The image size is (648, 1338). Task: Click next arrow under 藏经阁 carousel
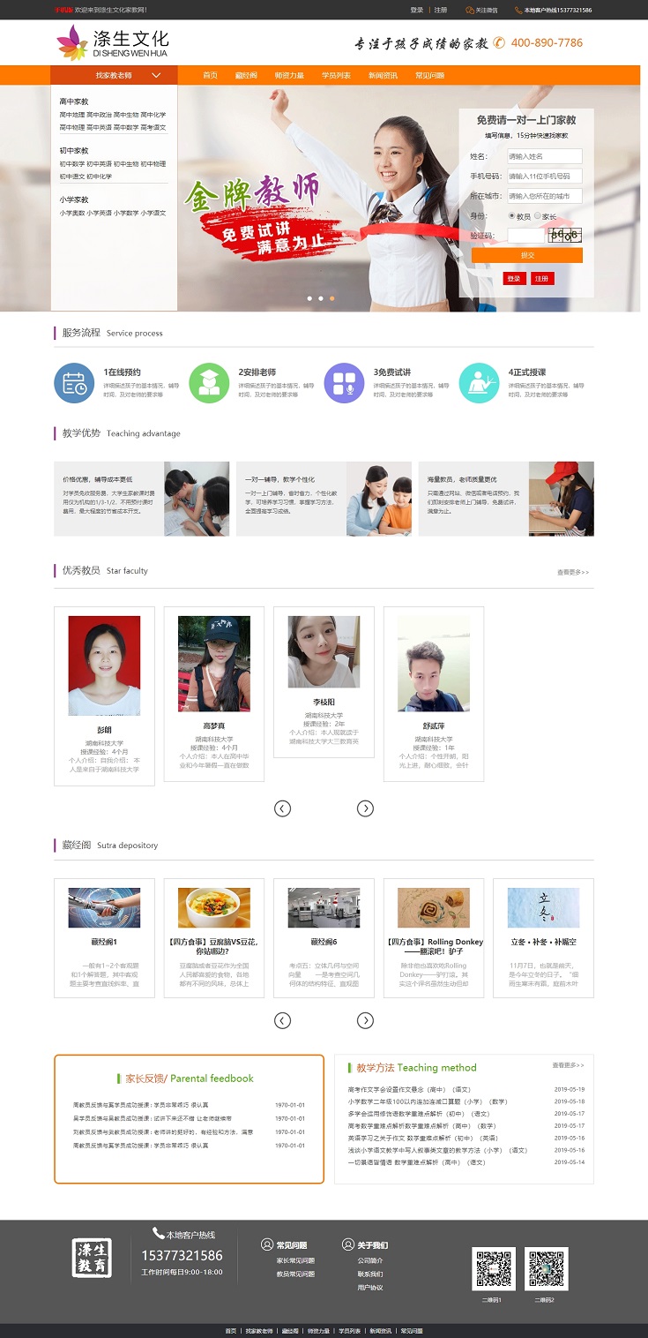click(365, 1020)
